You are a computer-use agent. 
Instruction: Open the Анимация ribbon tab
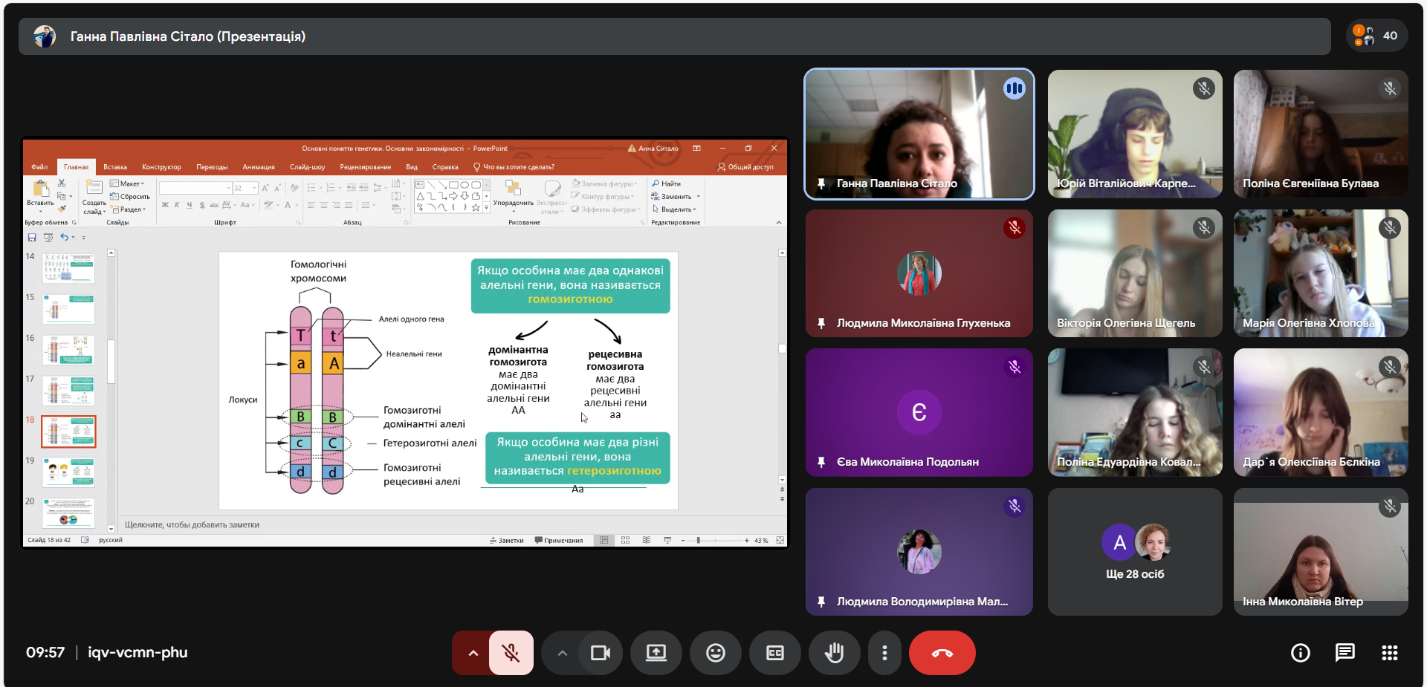click(x=259, y=167)
